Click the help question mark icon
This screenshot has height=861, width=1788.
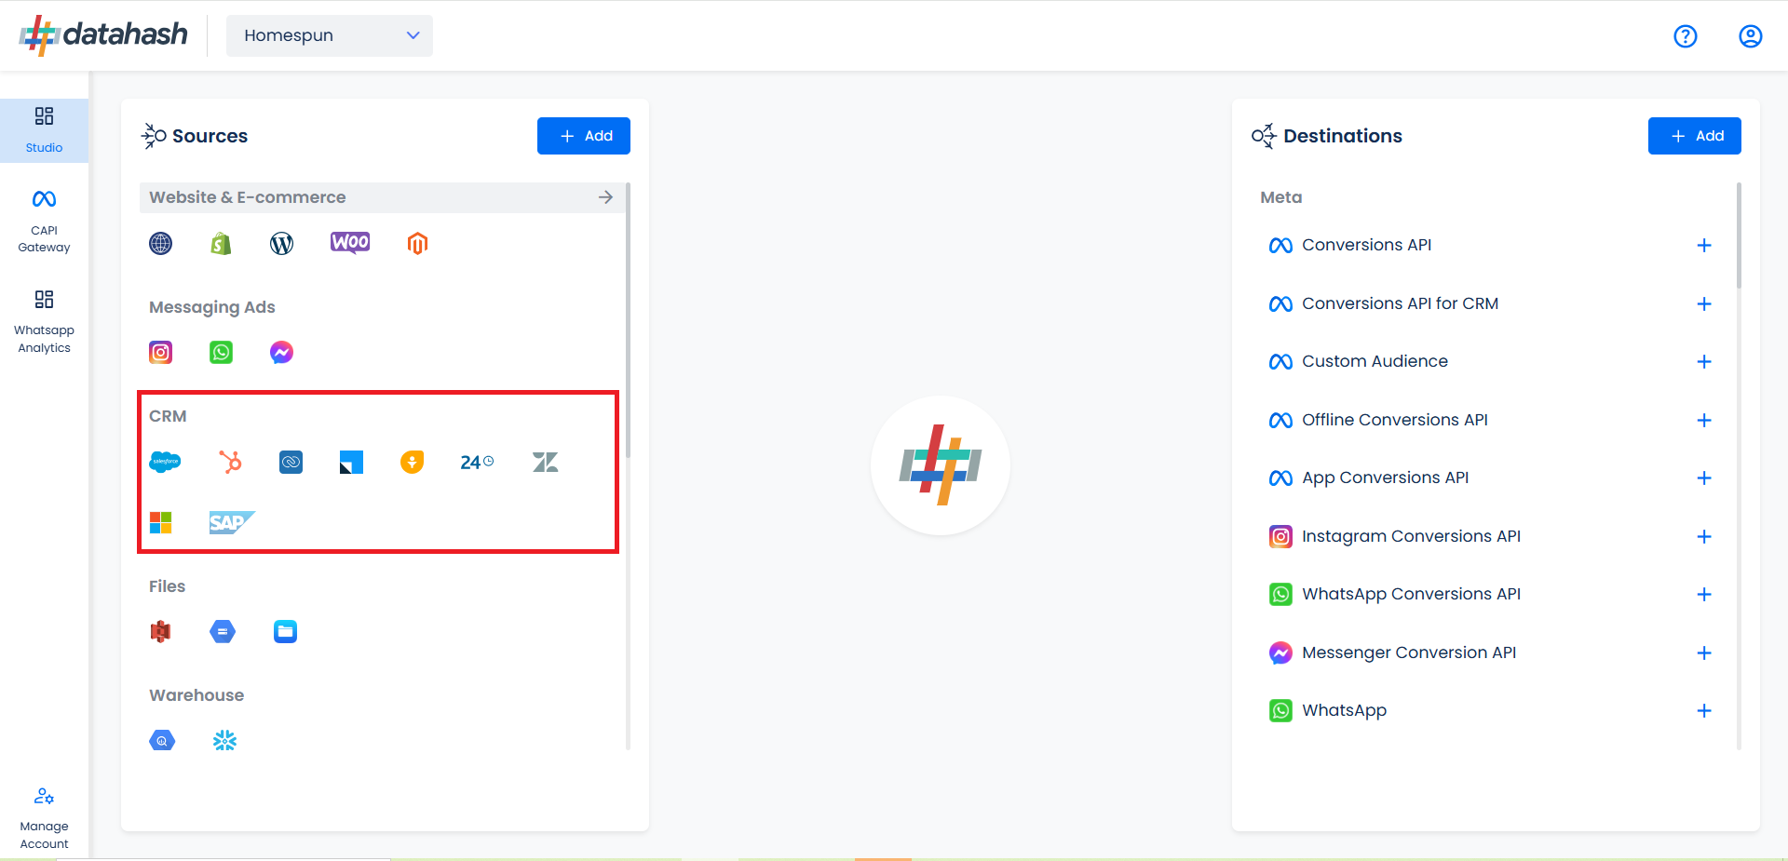click(x=1686, y=36)
